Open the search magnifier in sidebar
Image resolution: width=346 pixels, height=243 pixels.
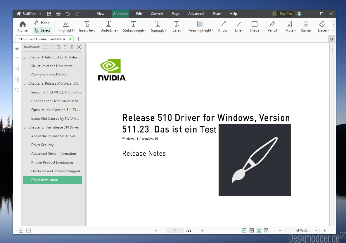click(17, 90)
